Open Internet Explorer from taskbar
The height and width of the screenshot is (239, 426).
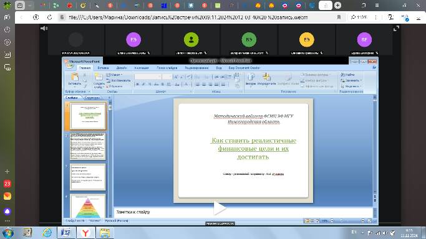click(x=47, y=233)
